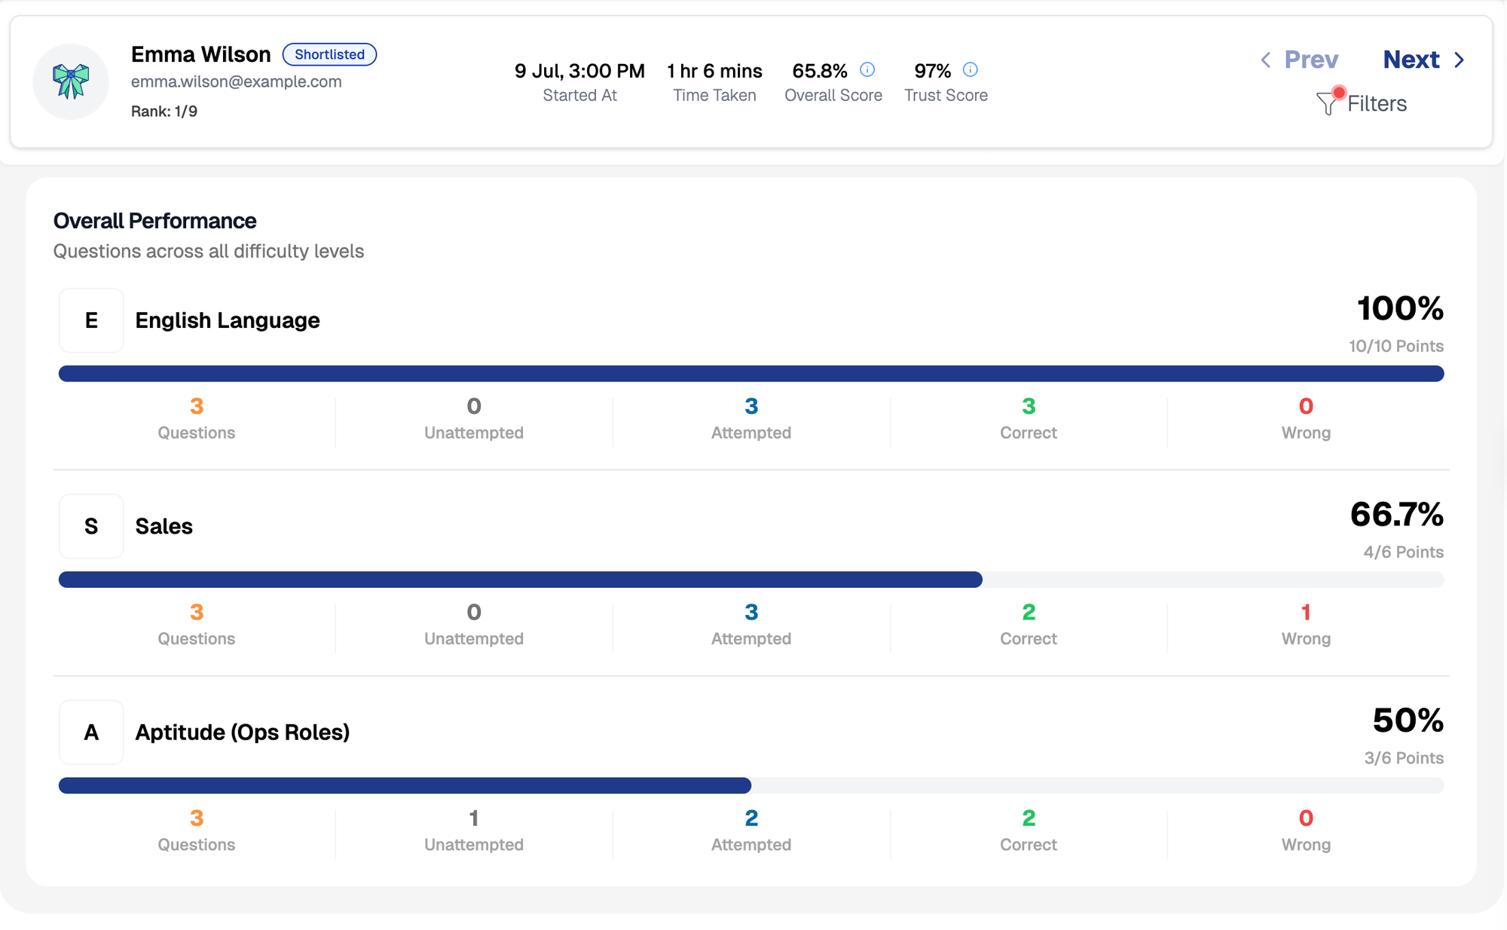Click the Shortlisted status badge

pos(329,54)
